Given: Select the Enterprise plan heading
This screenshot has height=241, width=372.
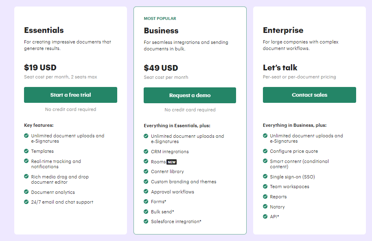Looking at the screenshot, I should [283, 30].
